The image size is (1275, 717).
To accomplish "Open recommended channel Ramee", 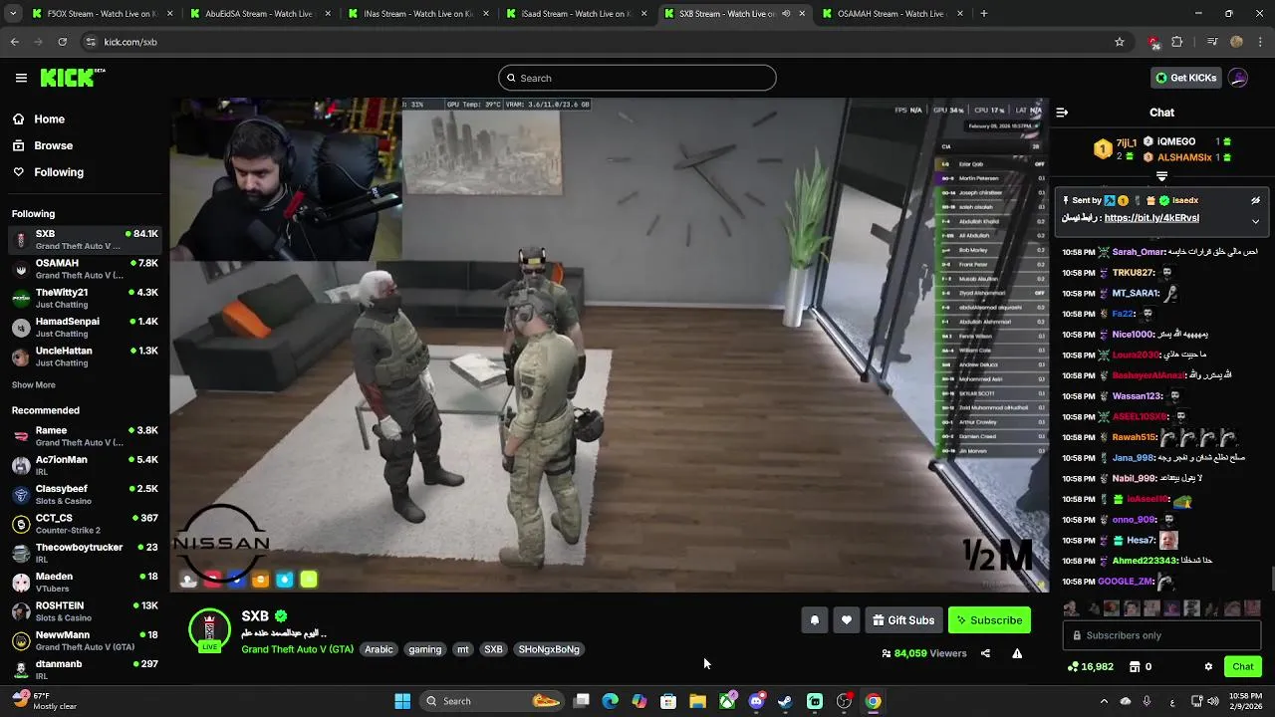I will tap(85, 436).
